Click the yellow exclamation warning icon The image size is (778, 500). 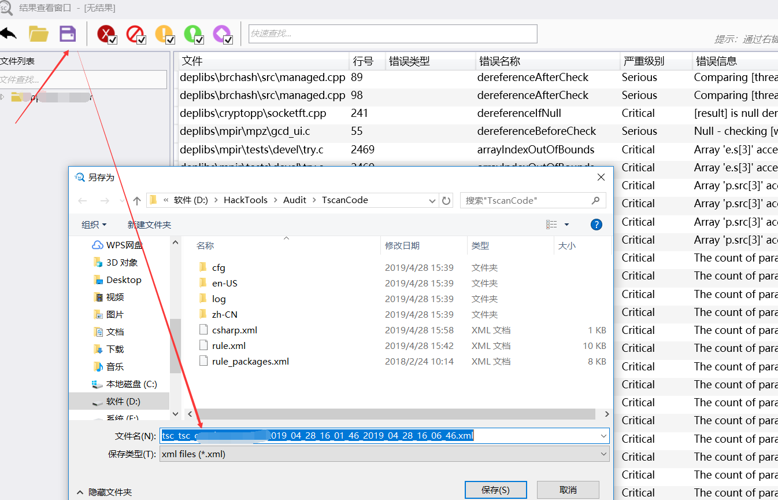164,34
